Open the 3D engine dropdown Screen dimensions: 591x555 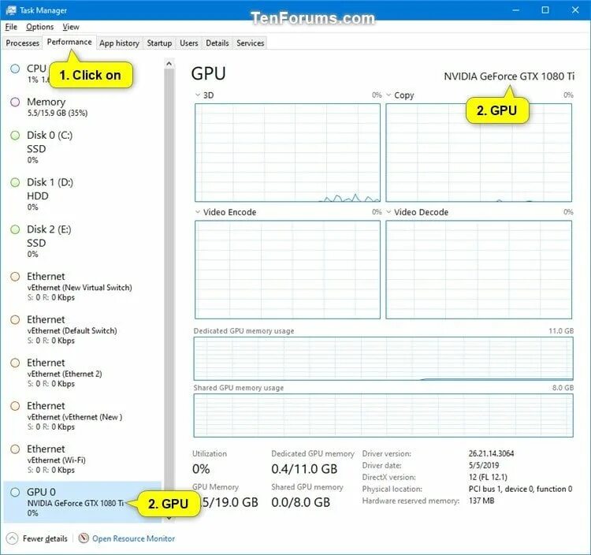pos(198,95)
